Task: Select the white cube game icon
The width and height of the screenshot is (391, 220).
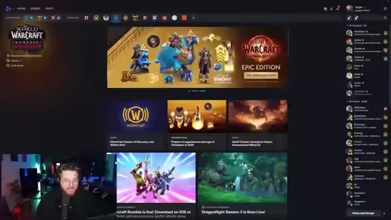Action: coord(174,18)
